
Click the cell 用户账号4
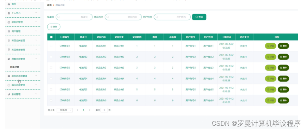pos(191,79)
